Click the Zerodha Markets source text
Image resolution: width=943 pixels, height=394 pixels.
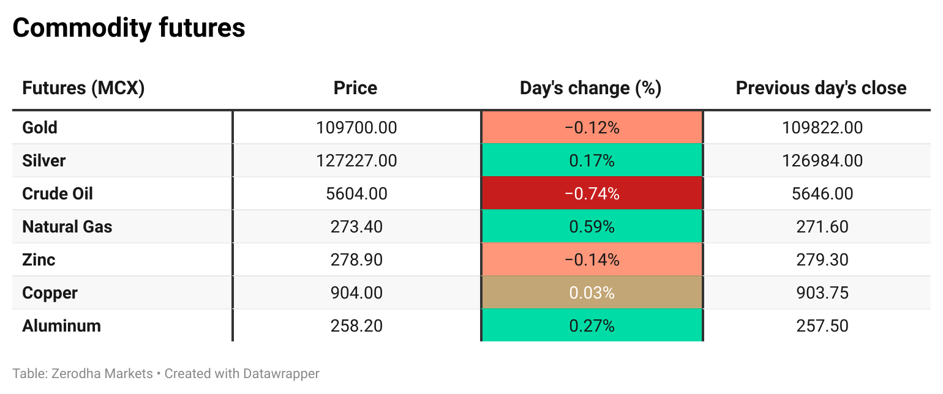point(102,373)
